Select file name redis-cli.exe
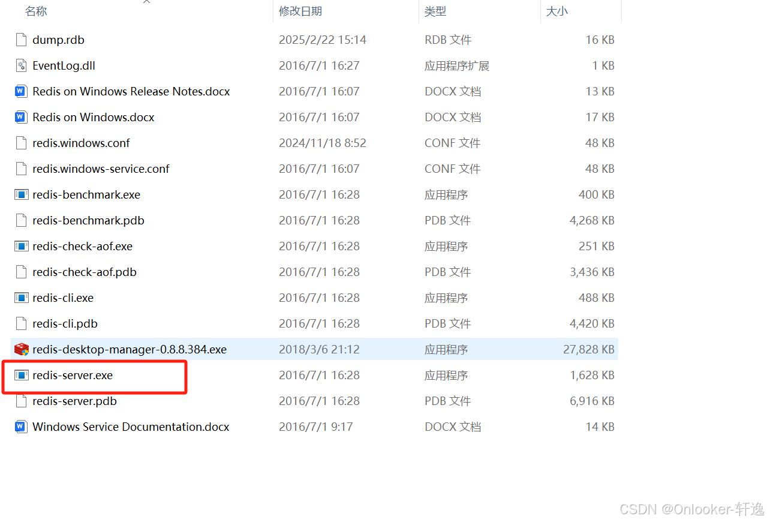The image size is (767, 522). coord(63,298)
